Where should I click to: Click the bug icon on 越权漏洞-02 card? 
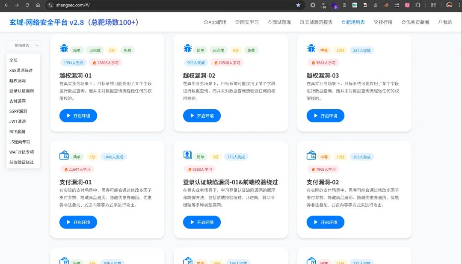coord(187,48)
